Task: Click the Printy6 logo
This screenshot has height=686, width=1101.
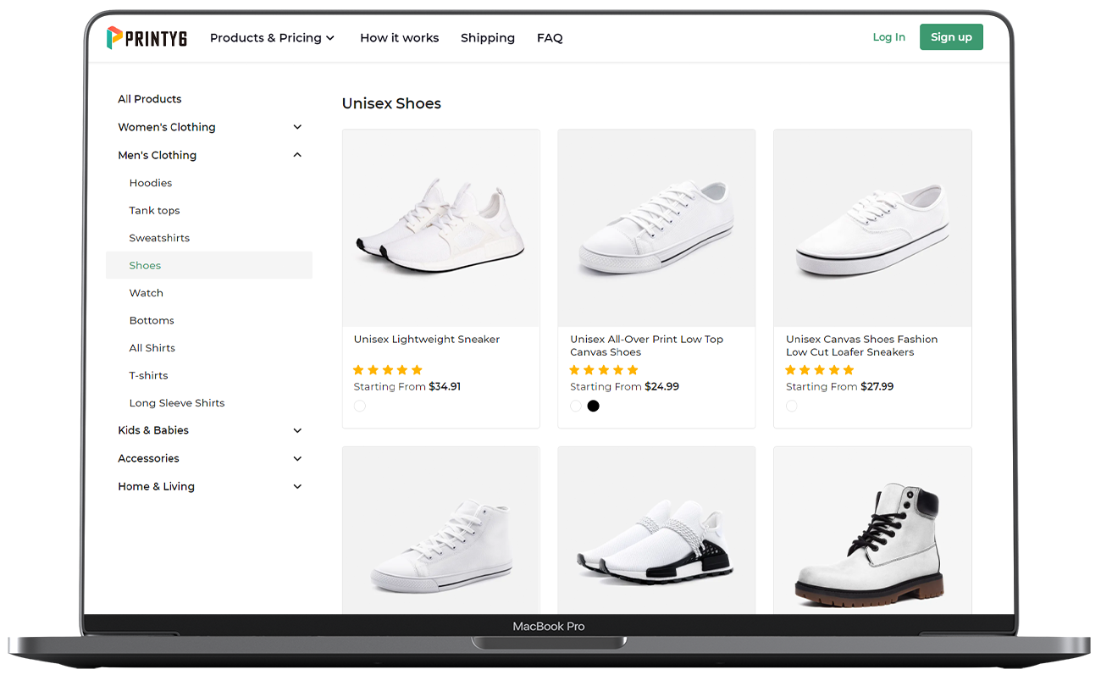Action: [x=147, y=38]
